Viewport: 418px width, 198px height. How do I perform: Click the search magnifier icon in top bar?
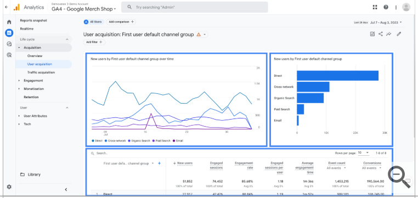tap(129, 7)
